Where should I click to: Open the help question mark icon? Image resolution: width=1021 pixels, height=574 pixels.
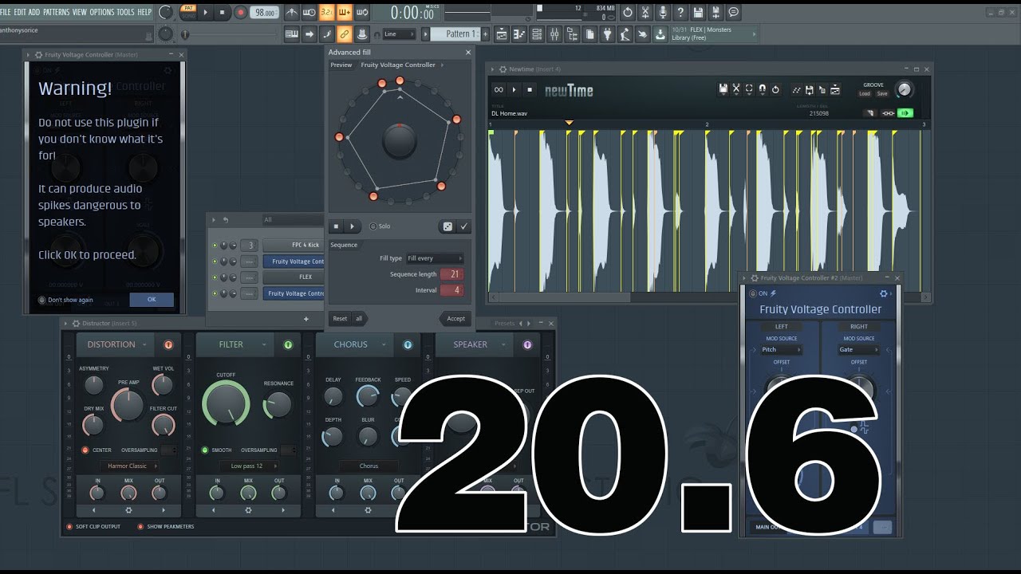[x=680, y=12]
